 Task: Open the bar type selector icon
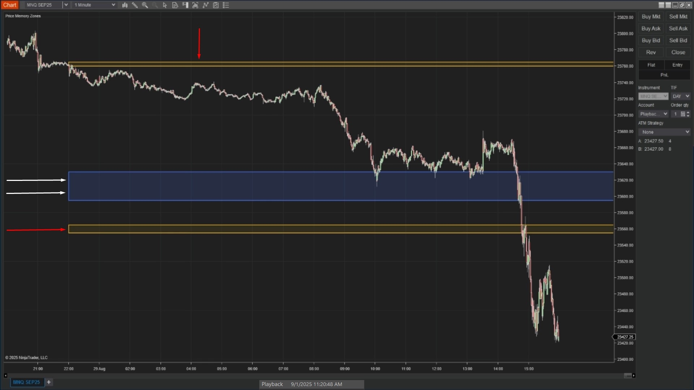point(125,5)
